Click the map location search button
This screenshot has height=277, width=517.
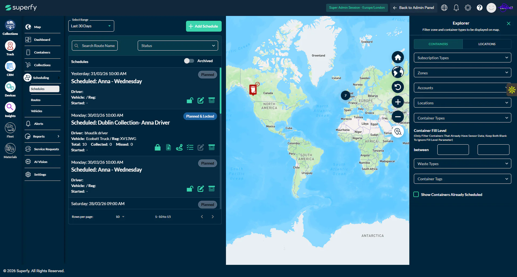point(398,132)
